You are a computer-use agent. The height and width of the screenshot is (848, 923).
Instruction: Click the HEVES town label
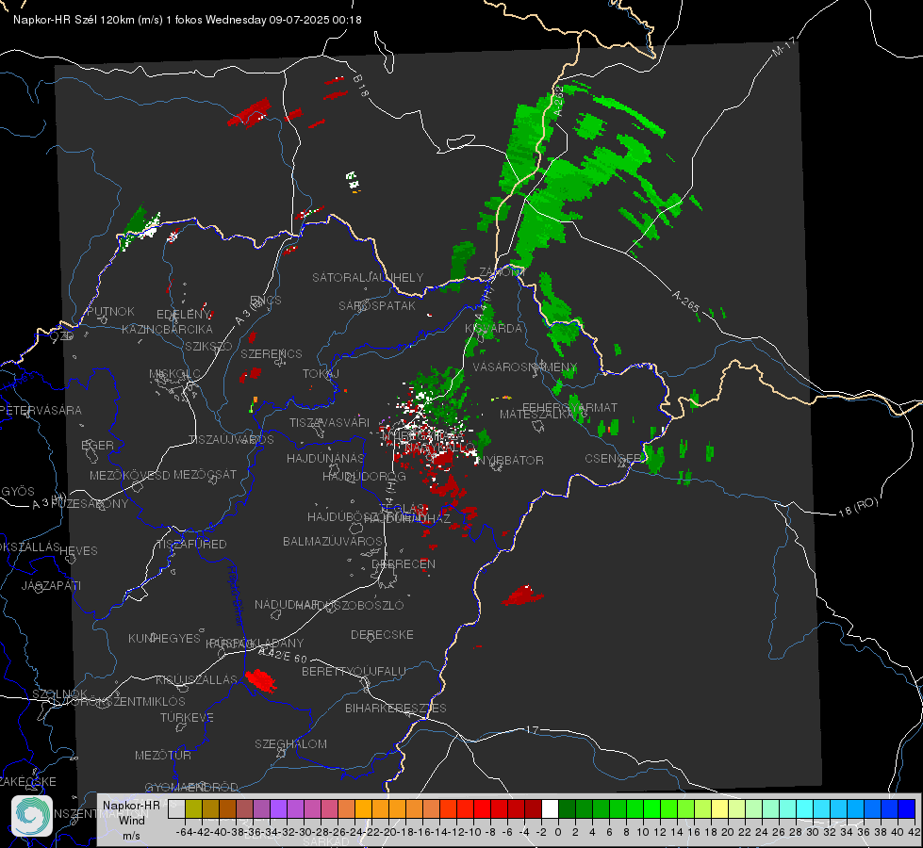78,551
